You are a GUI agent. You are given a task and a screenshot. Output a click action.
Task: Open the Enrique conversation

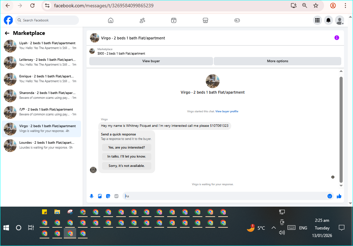[x=41, y=78]
